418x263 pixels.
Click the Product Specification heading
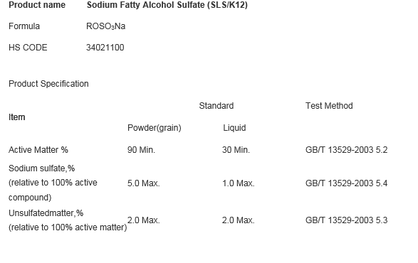point(48,84)
